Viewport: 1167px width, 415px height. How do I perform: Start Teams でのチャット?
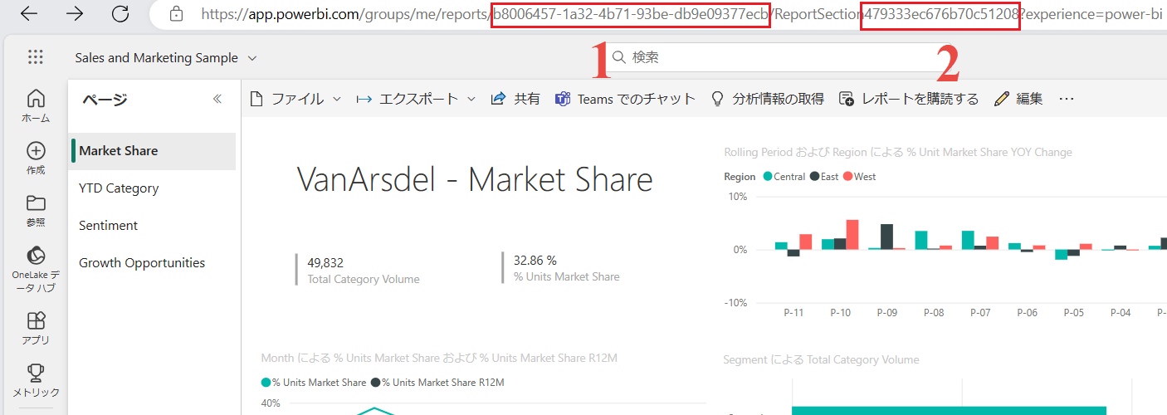625,99
